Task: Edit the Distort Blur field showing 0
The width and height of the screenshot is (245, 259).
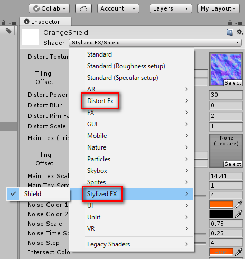Action: [226, 105]
